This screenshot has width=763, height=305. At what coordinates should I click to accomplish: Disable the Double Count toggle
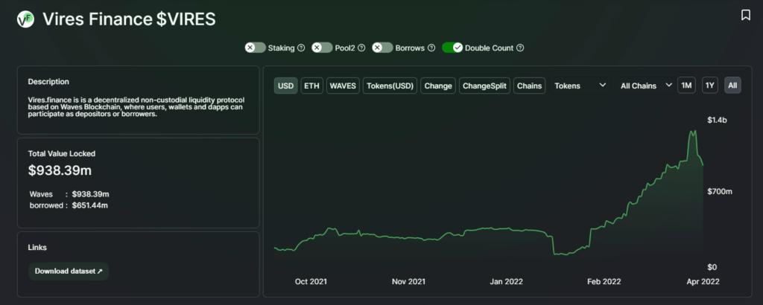click(x=452, y=48)
